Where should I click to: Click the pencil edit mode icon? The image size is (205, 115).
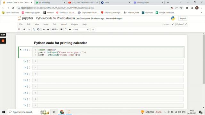pos(173,24)
